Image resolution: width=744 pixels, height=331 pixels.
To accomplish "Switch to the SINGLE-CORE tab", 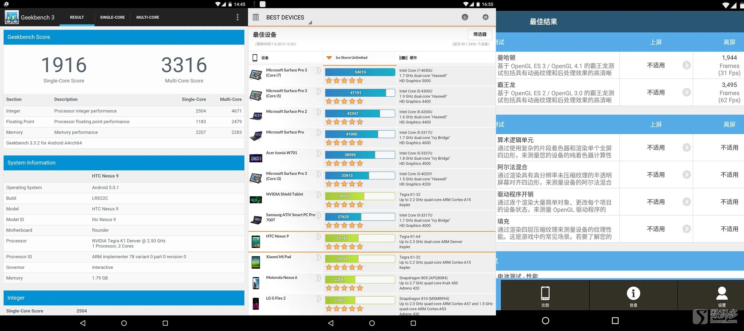I will pyautogui.click(x=112, y=17).
